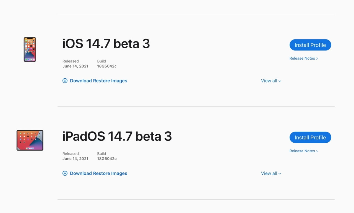Viewport: 354px width, 213px height.
Task: Expand View all for iPadOS restore images
Action: coord(269,174)
